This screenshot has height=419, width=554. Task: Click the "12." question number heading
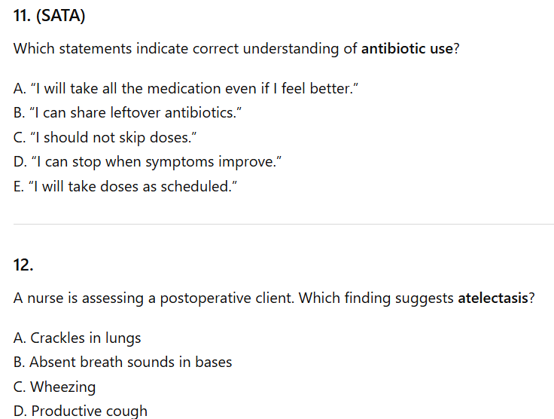pos(24,265)
